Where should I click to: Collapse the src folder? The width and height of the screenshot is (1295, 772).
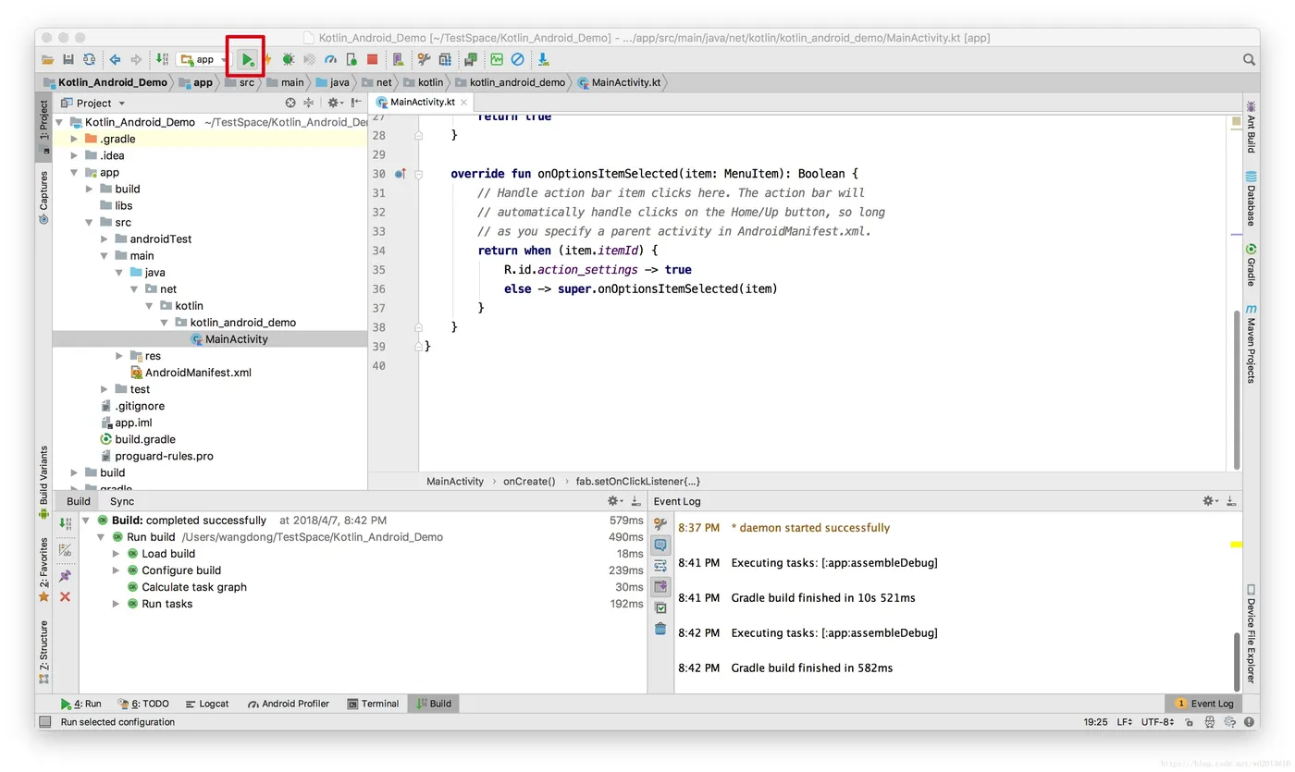(x=90, y=223)
